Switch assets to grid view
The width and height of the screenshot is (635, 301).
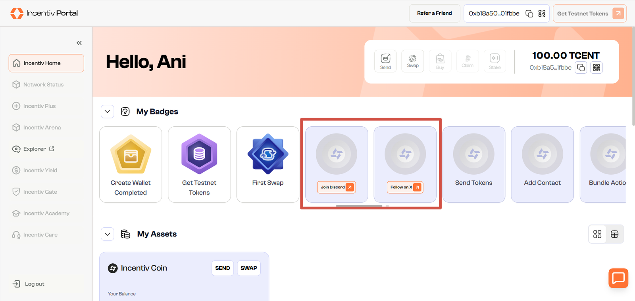(597, 234)
